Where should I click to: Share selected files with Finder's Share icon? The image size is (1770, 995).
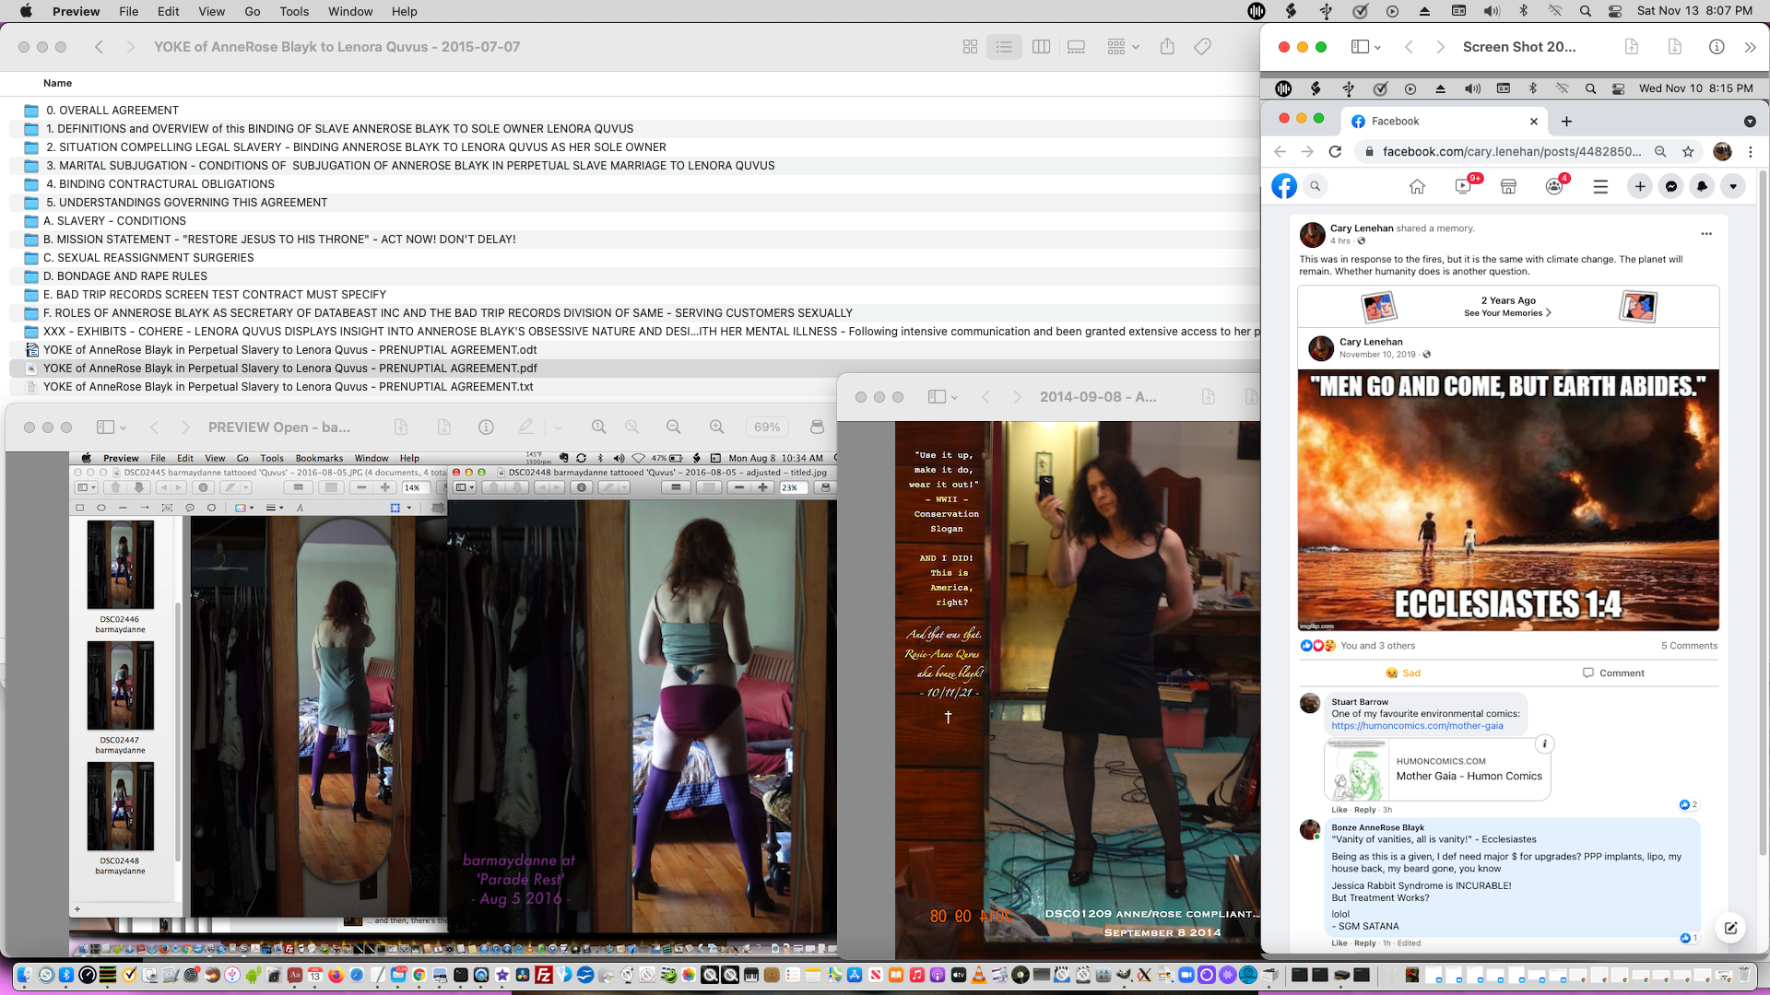[1167, 46]
